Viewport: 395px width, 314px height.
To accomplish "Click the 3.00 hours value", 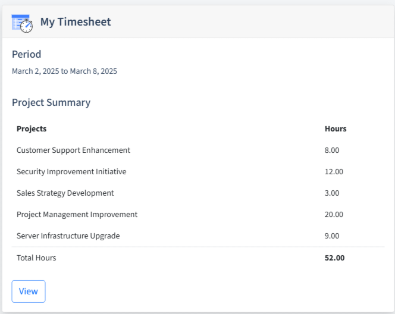I will (332, 193).
